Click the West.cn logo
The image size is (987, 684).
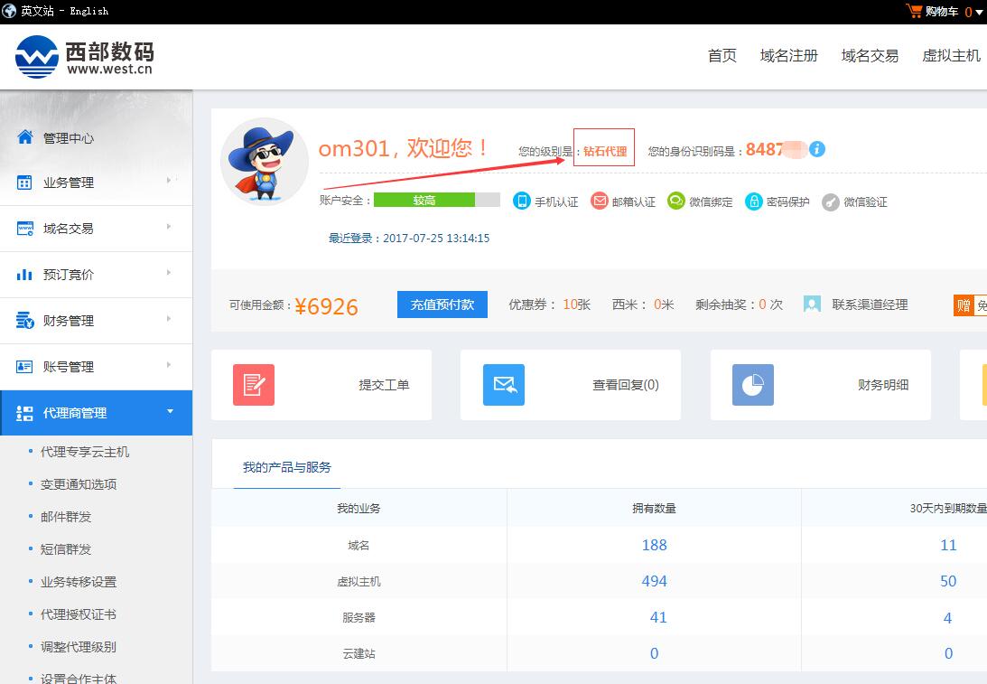(84, 56)
